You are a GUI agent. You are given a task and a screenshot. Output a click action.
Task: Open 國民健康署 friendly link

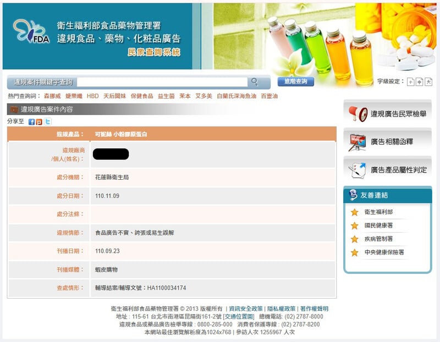pyautogui.click(x=378, y=225)
